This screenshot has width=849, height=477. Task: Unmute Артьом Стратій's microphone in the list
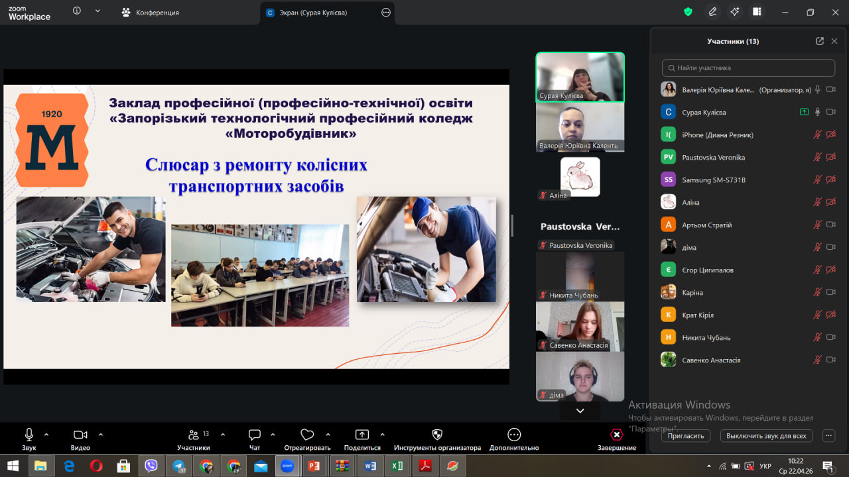818,225
